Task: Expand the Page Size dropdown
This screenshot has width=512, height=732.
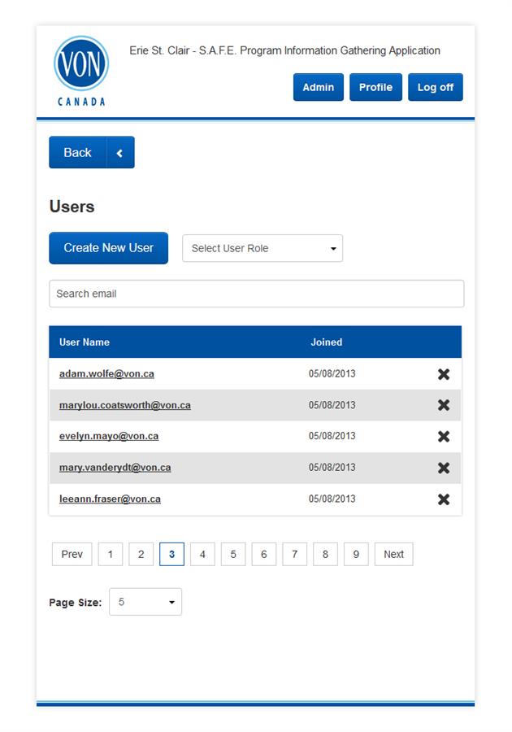Action: (145, 602)
